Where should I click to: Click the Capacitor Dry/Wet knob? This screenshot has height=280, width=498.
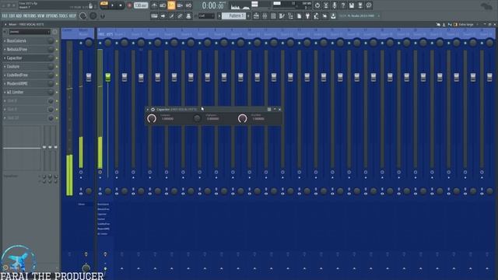(242, 118)
